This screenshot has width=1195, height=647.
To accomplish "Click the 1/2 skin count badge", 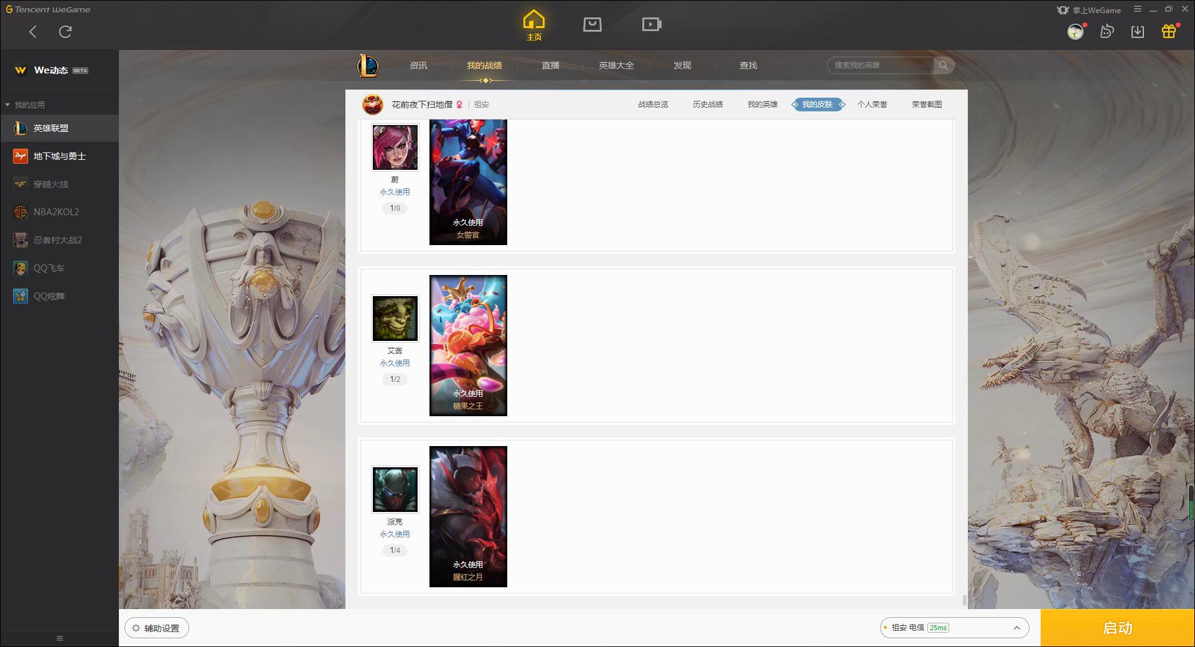I will pyautogui.click(x=395, y=379).
